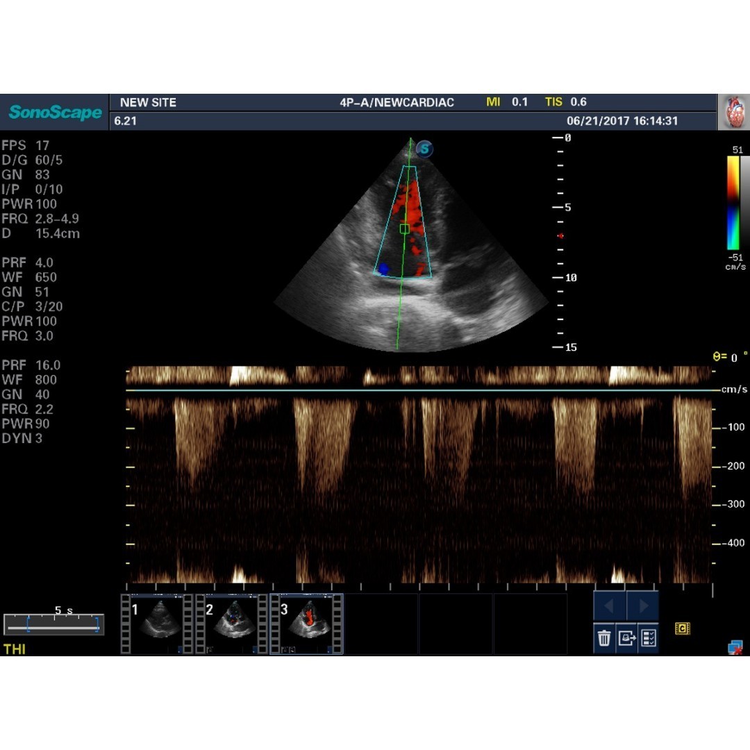Click the yellow C cine film icon
750x750 pixels.
pyautogui.click(x=683, y=628)
